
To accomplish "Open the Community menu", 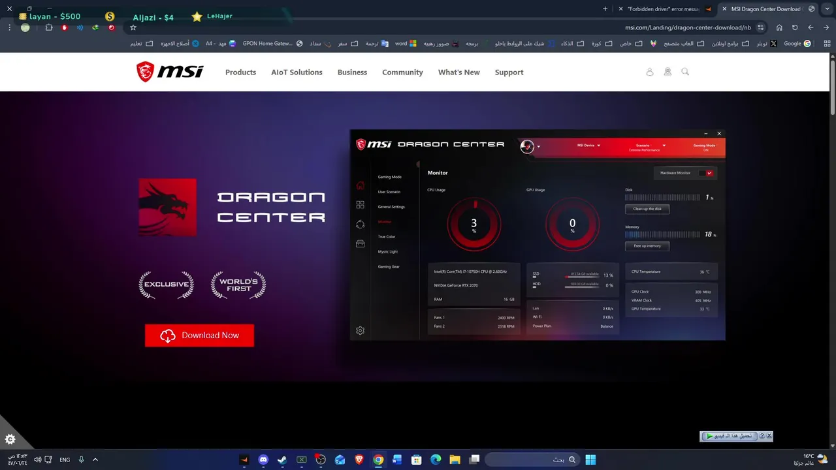I will click(x=402, y=72).
